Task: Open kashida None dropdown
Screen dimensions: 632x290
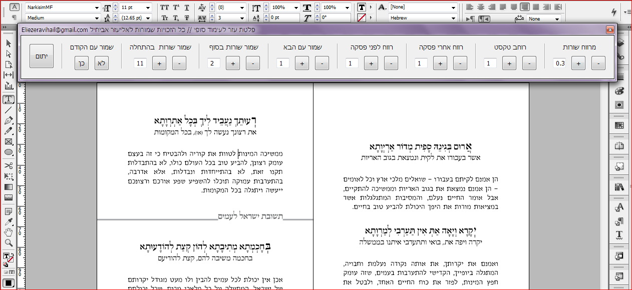Action: [557, 18]
